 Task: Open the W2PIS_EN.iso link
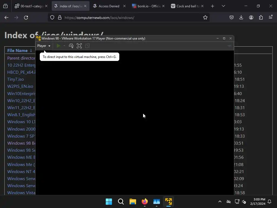[x=20, y=86]
